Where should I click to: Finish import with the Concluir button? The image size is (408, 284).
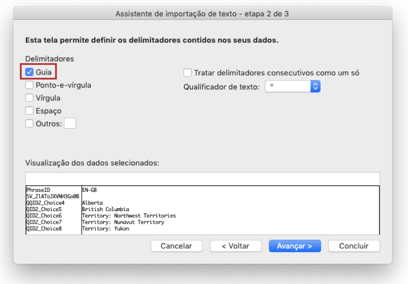click(354, 246)
